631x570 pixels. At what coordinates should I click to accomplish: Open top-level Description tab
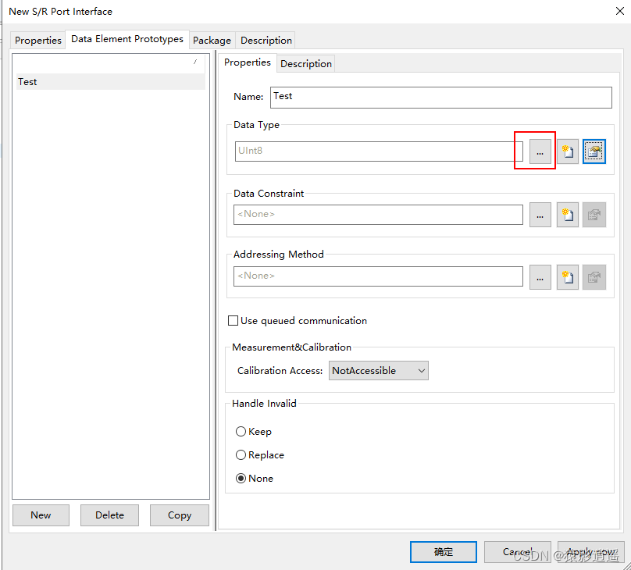(266, 41)
